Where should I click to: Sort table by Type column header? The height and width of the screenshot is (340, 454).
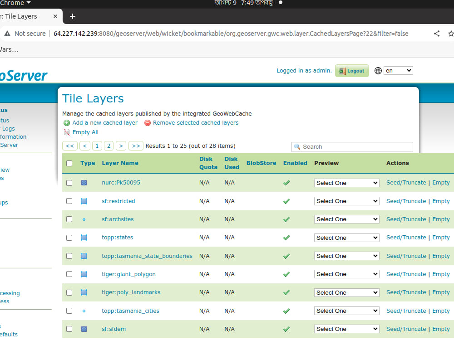[x=88, y=163]
